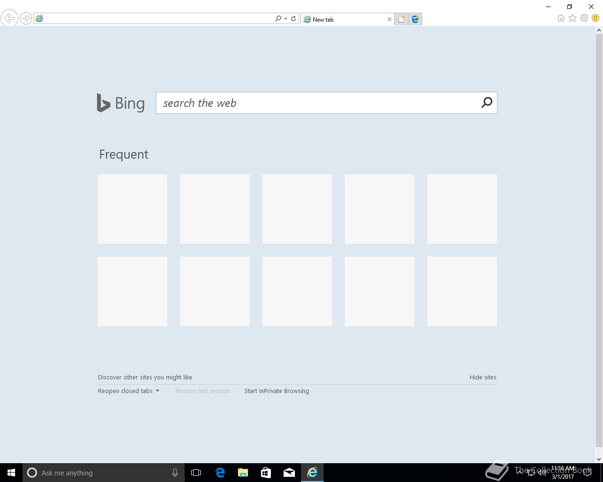Open the last tile in the top row of Frequent sites
This screenshot has width=603, height=482.
(x=462, y=209)
